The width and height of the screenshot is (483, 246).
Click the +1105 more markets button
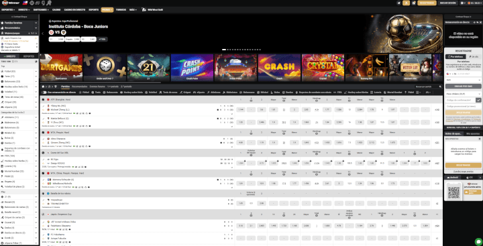[102, 39]
